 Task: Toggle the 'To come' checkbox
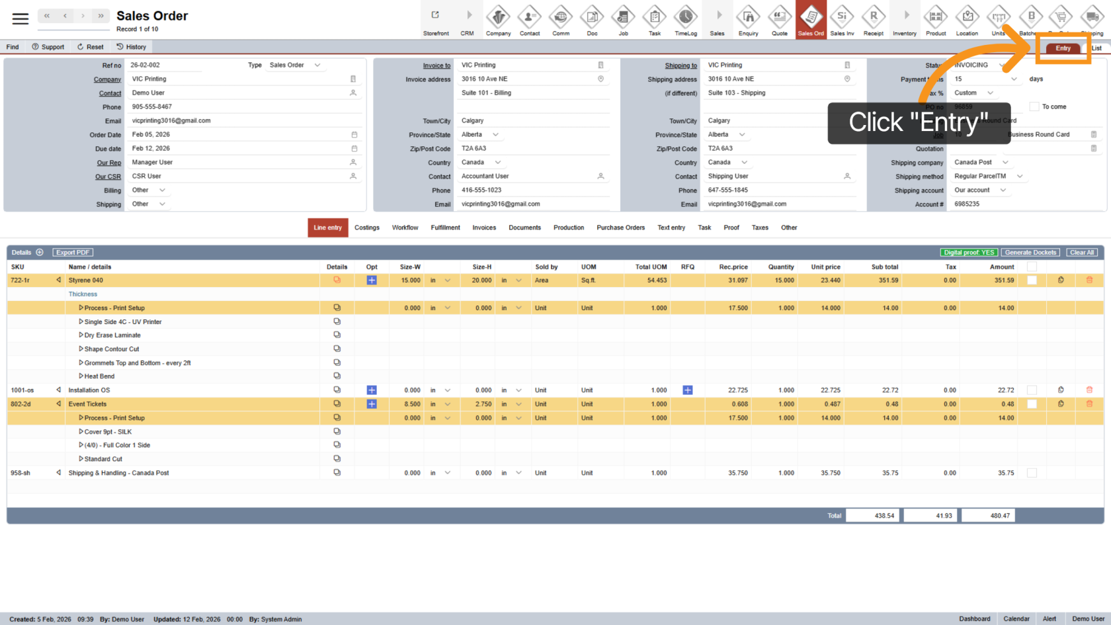(1034, 106)
